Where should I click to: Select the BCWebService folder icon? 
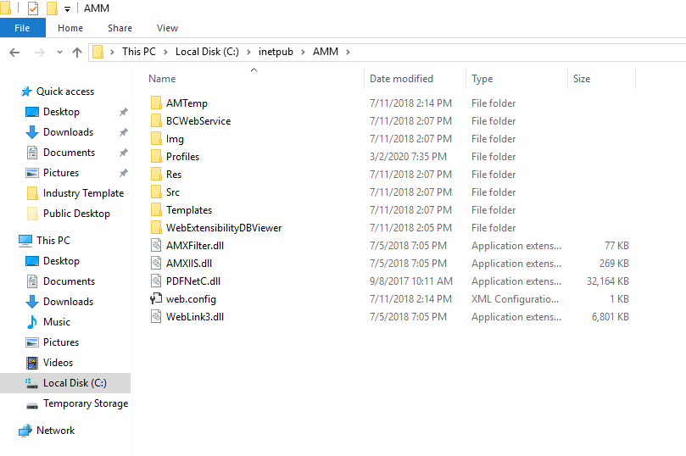pyautogui.click(x=156, y=120)
